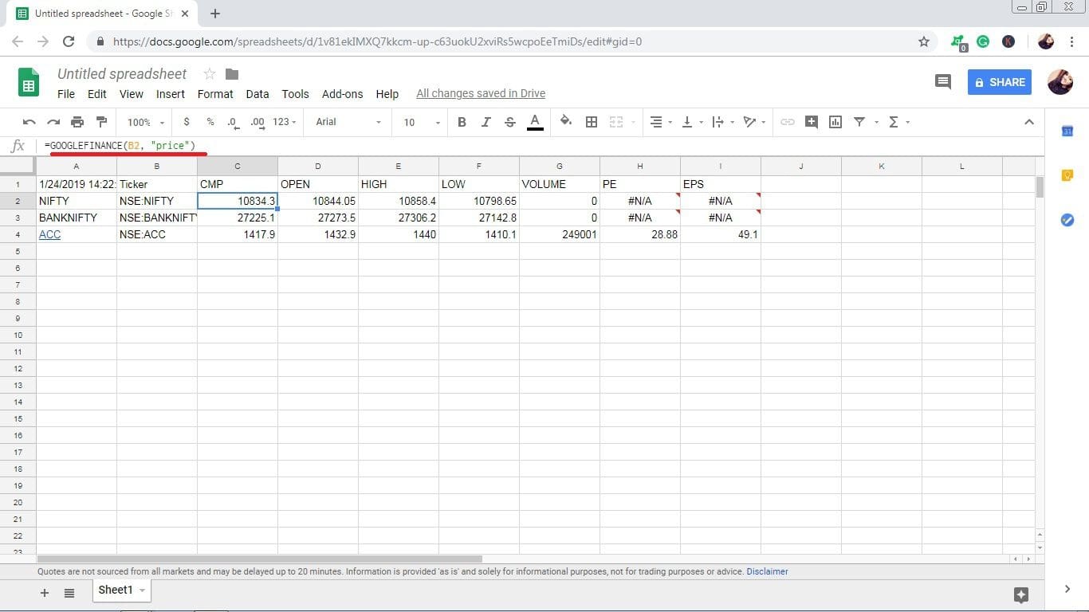Open the font size 10 dropdown

pyautogui.click(x=422, y=122)
